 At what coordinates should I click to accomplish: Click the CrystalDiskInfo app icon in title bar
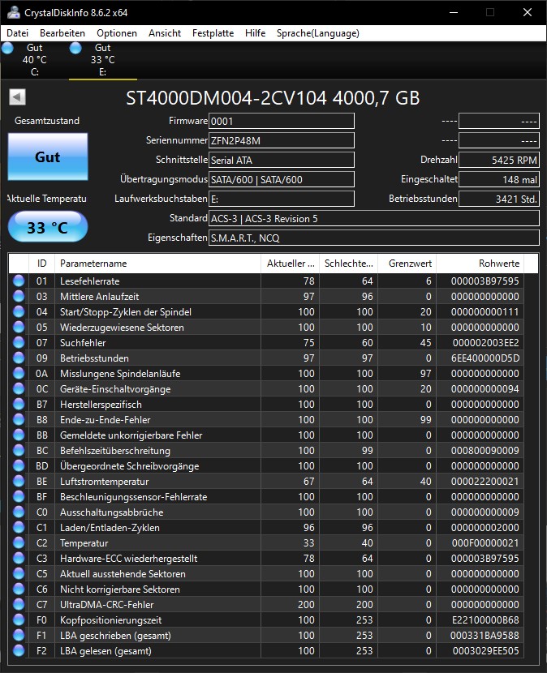13,12
